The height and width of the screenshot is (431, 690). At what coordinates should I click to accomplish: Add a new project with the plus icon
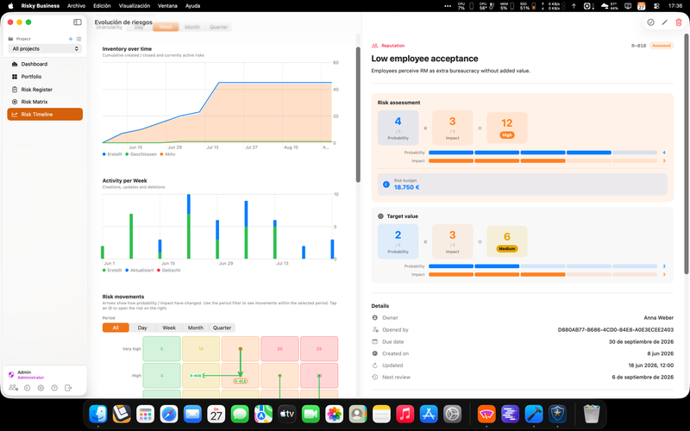[71, 39]
